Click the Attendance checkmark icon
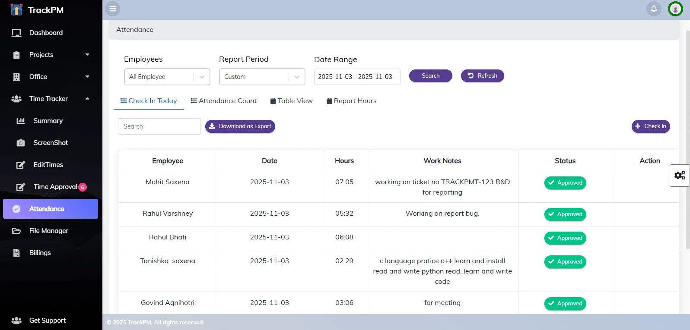Screen dimensions: 690x330 [x=16, y=209]
